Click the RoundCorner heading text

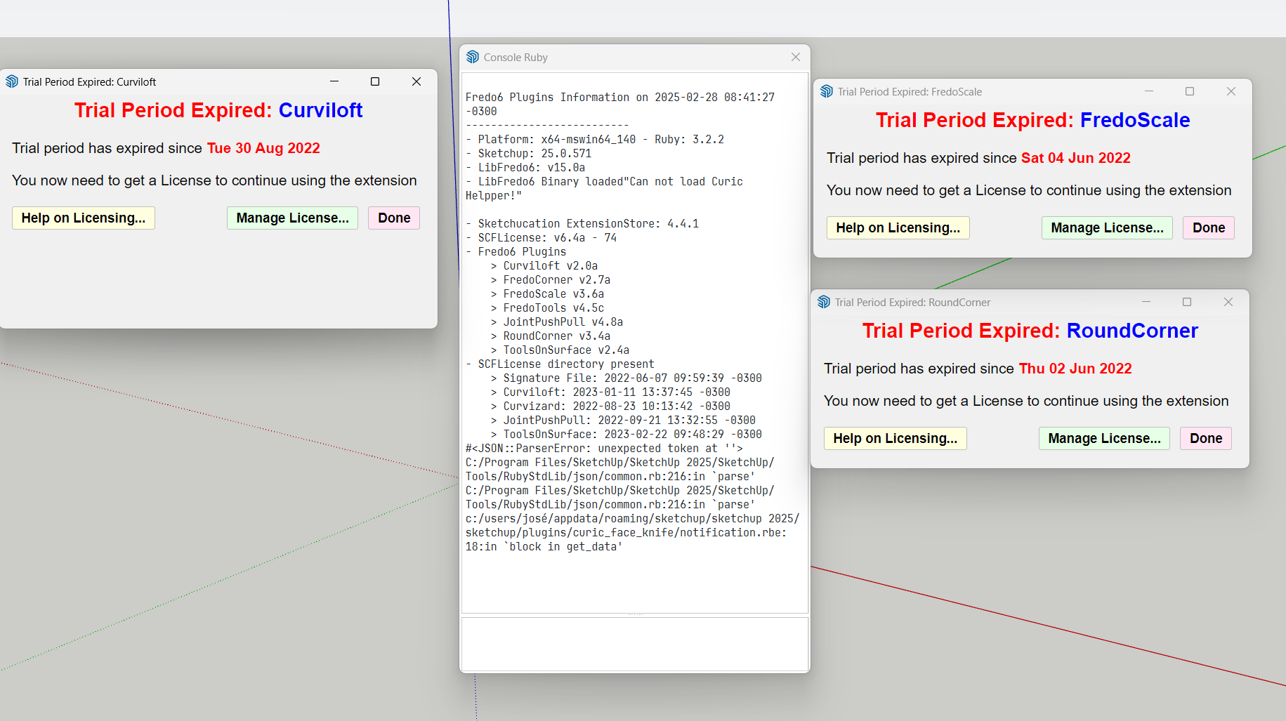[x=1132, y=331]
